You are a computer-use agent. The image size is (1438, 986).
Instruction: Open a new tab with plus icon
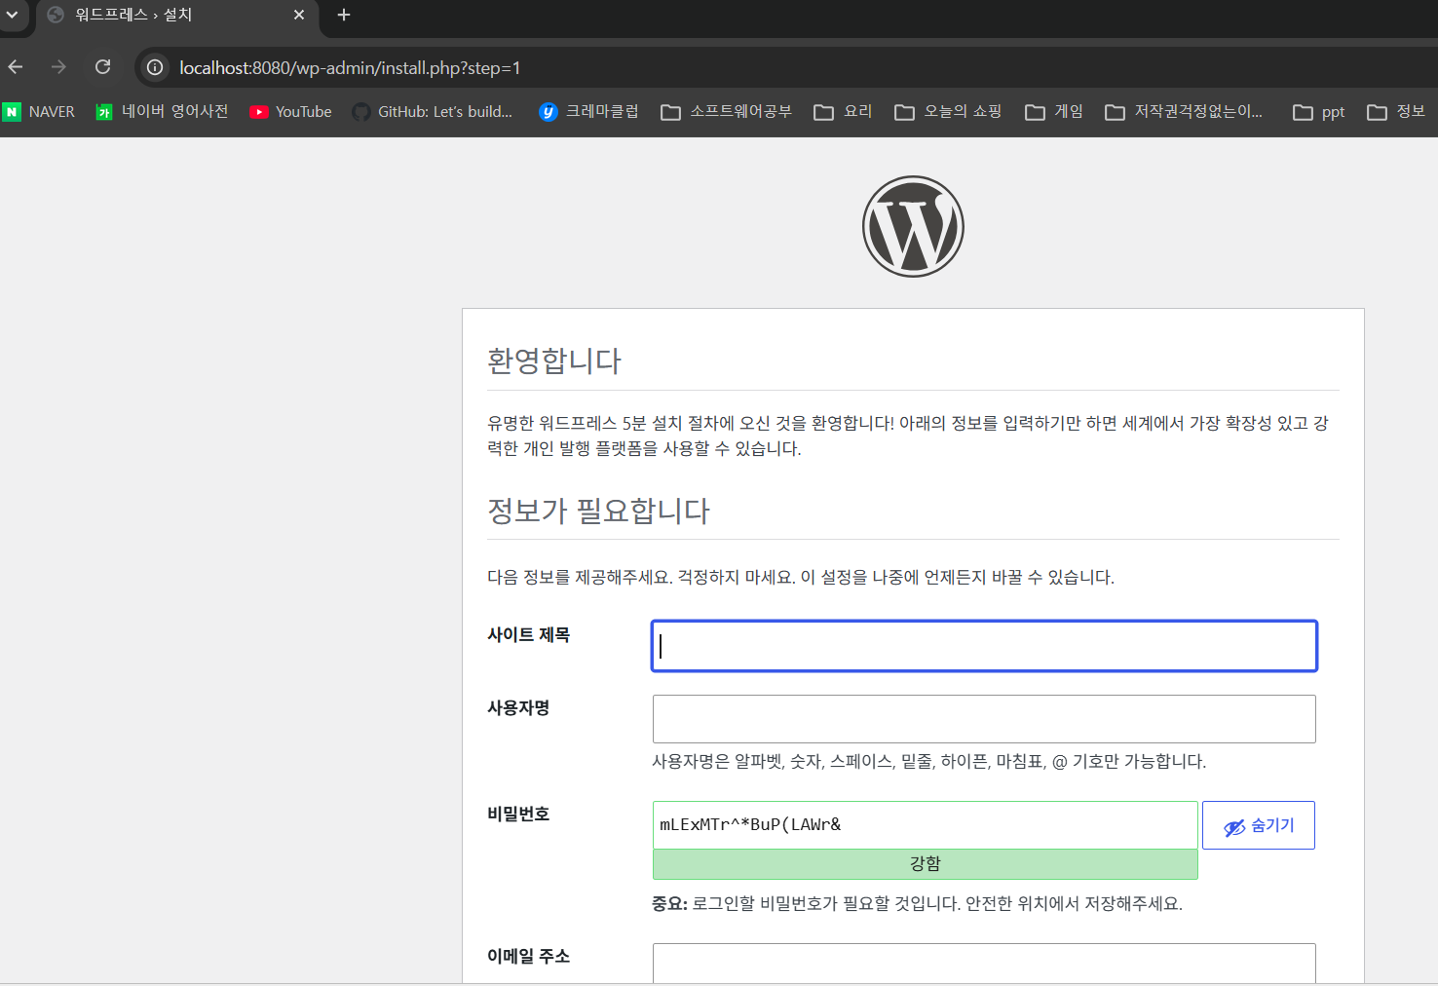click(344, 15)
